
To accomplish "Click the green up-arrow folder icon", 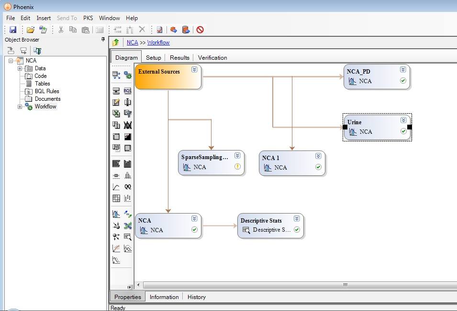I will pos(116,43).
